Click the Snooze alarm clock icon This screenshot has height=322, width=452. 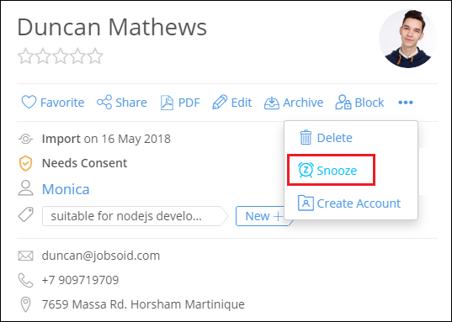point(306,170)
